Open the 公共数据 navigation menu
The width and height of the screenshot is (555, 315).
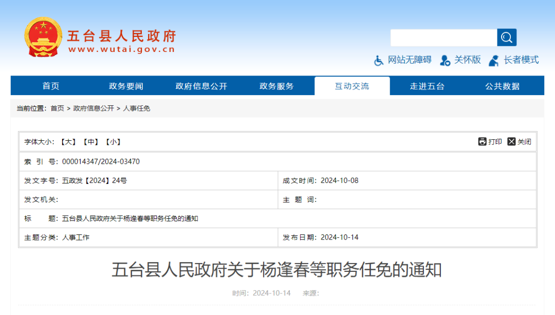503,86
